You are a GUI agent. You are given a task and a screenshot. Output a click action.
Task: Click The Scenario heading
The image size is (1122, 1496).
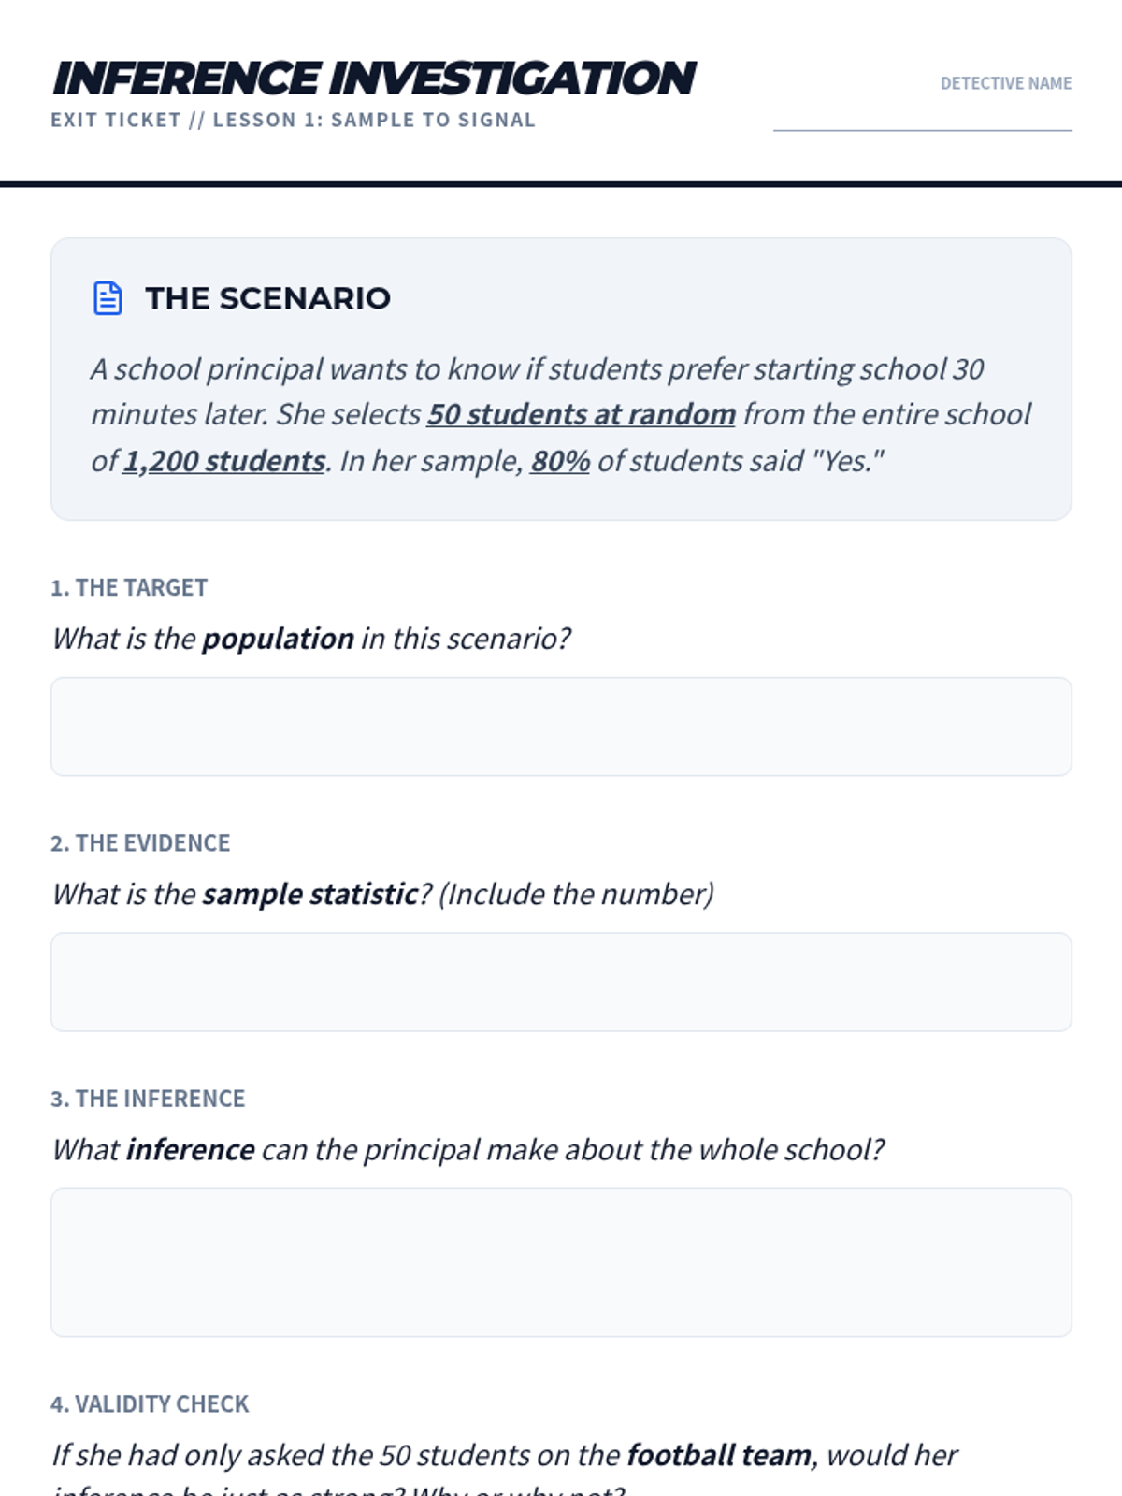pos(267,298)
